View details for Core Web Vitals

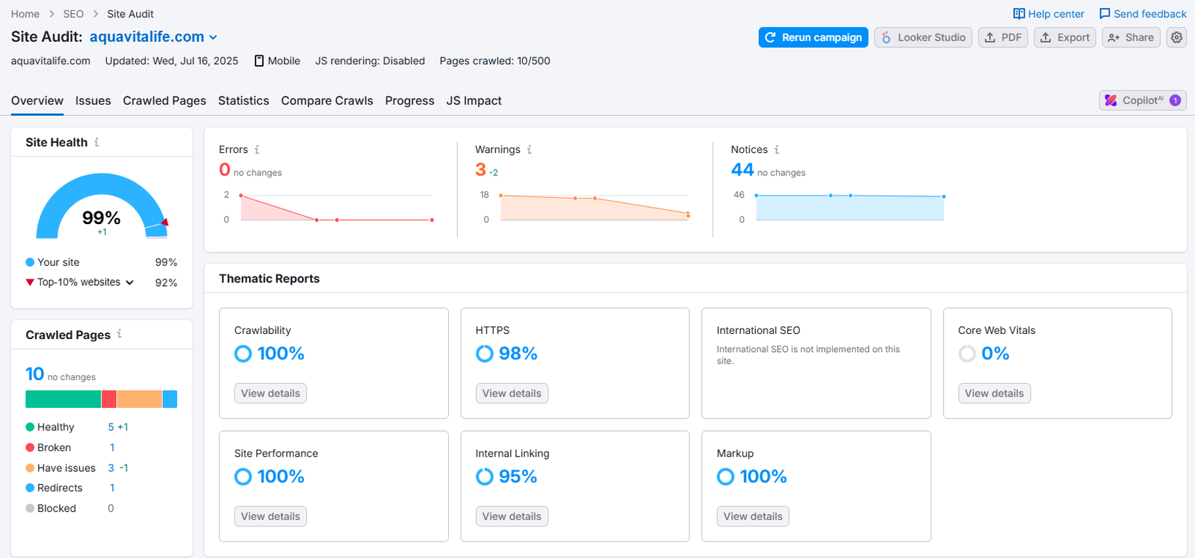click(x=994, y=393)
